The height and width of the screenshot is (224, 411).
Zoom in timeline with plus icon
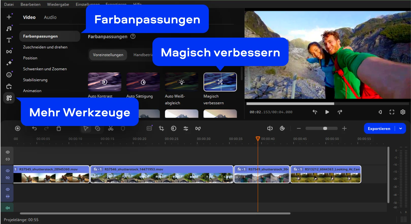(344, 129)
